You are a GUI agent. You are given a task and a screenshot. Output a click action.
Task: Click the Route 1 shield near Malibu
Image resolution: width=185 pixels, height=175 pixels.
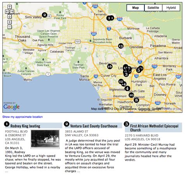pos(48,74)
